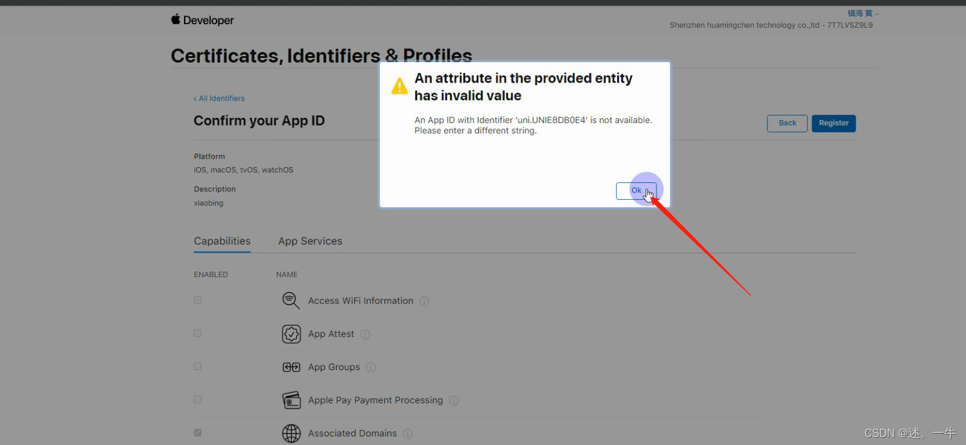Click the 'Associated Domains' label
Image resolution: width=966 pixels, height=445 pixels.
tap(352, 434)
